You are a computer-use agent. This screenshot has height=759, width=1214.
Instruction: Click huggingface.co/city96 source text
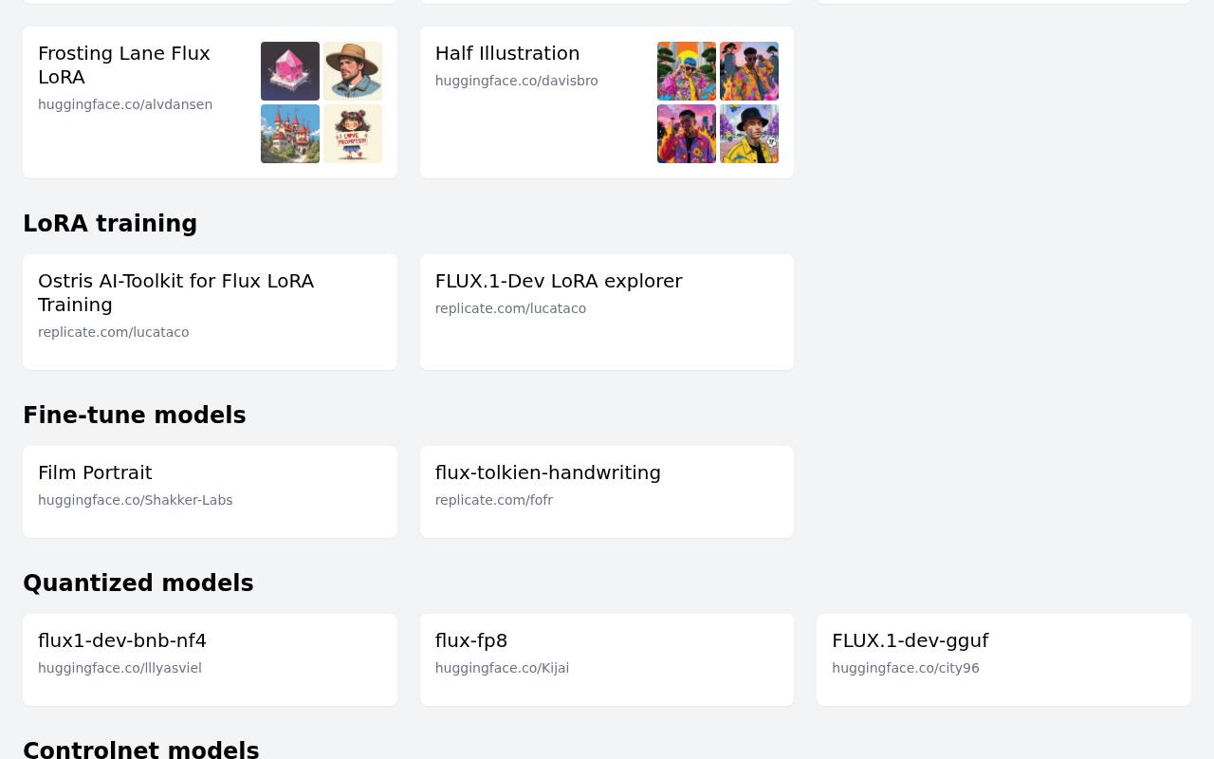[x=906, y=668]
